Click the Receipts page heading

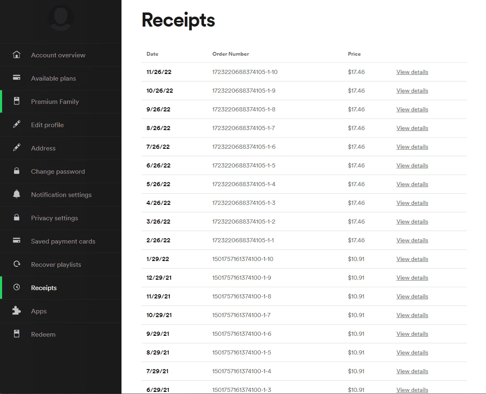(178, 20)
